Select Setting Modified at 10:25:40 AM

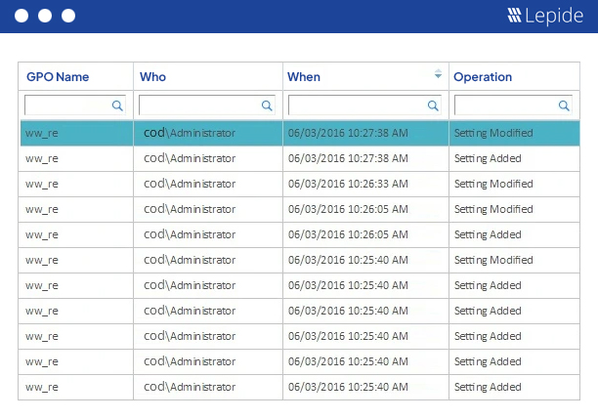click(493, 260)
